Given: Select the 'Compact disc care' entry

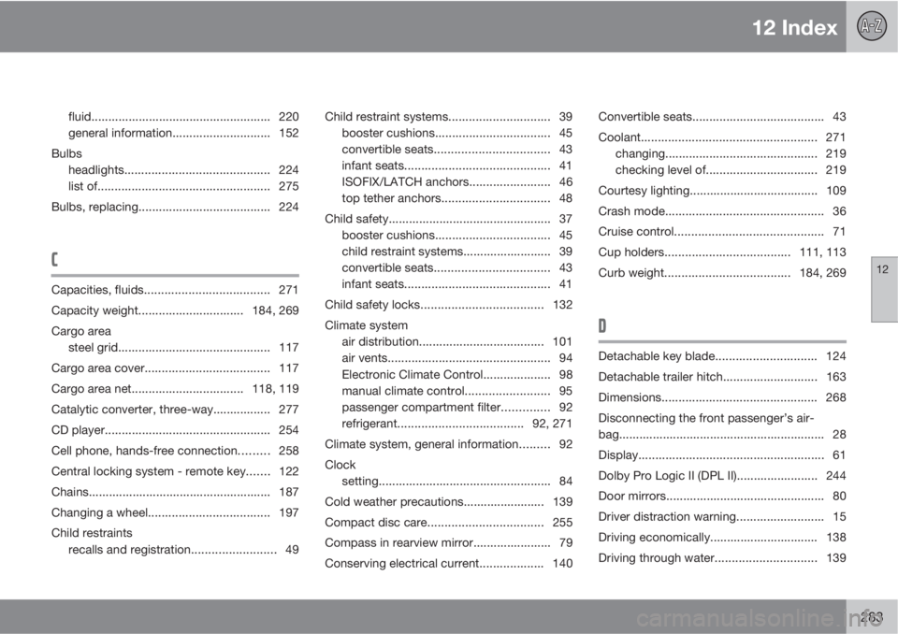Looking at the screenshot, I should (x=448, y=523).
